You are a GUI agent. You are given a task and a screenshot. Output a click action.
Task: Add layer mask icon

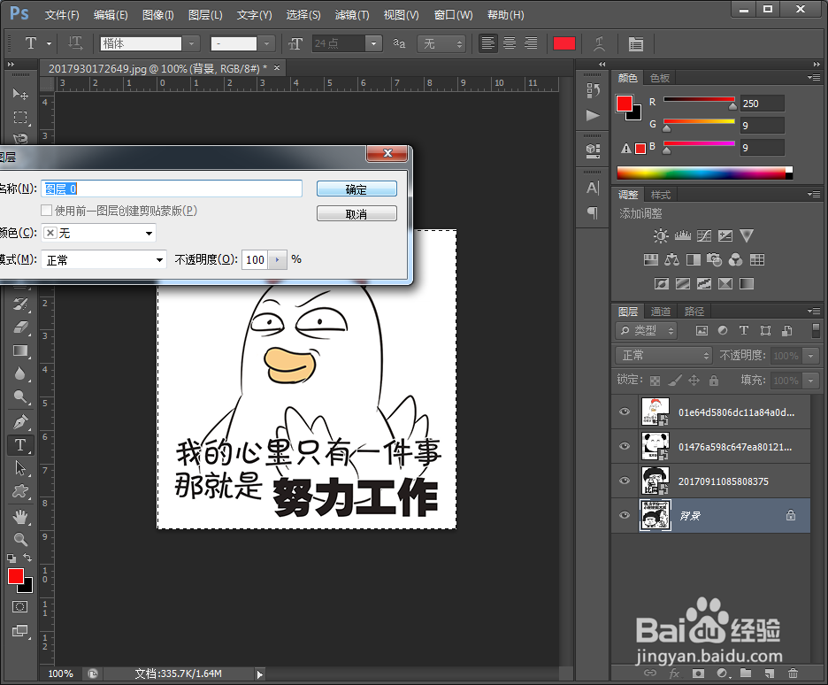698,673
